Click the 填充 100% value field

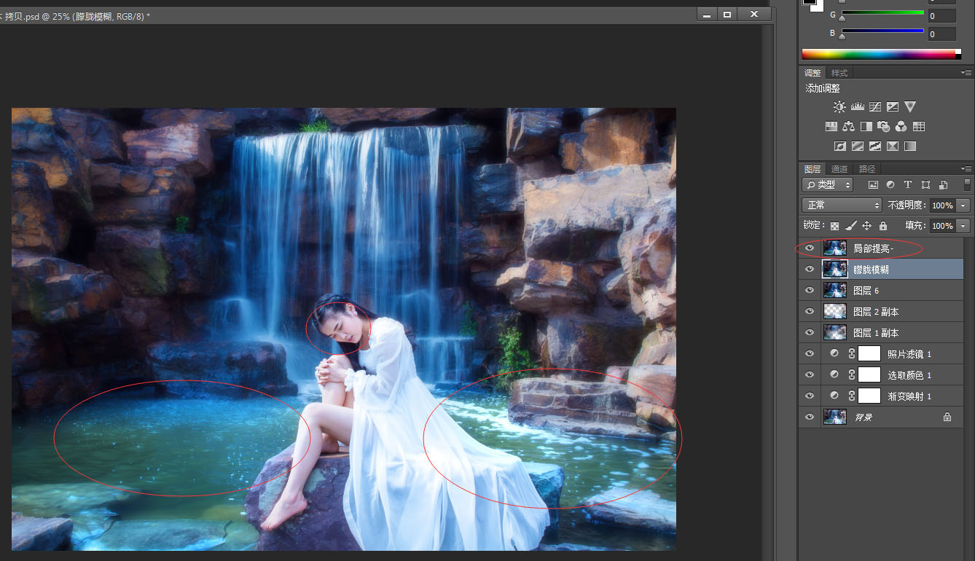[x=943, y=226]
